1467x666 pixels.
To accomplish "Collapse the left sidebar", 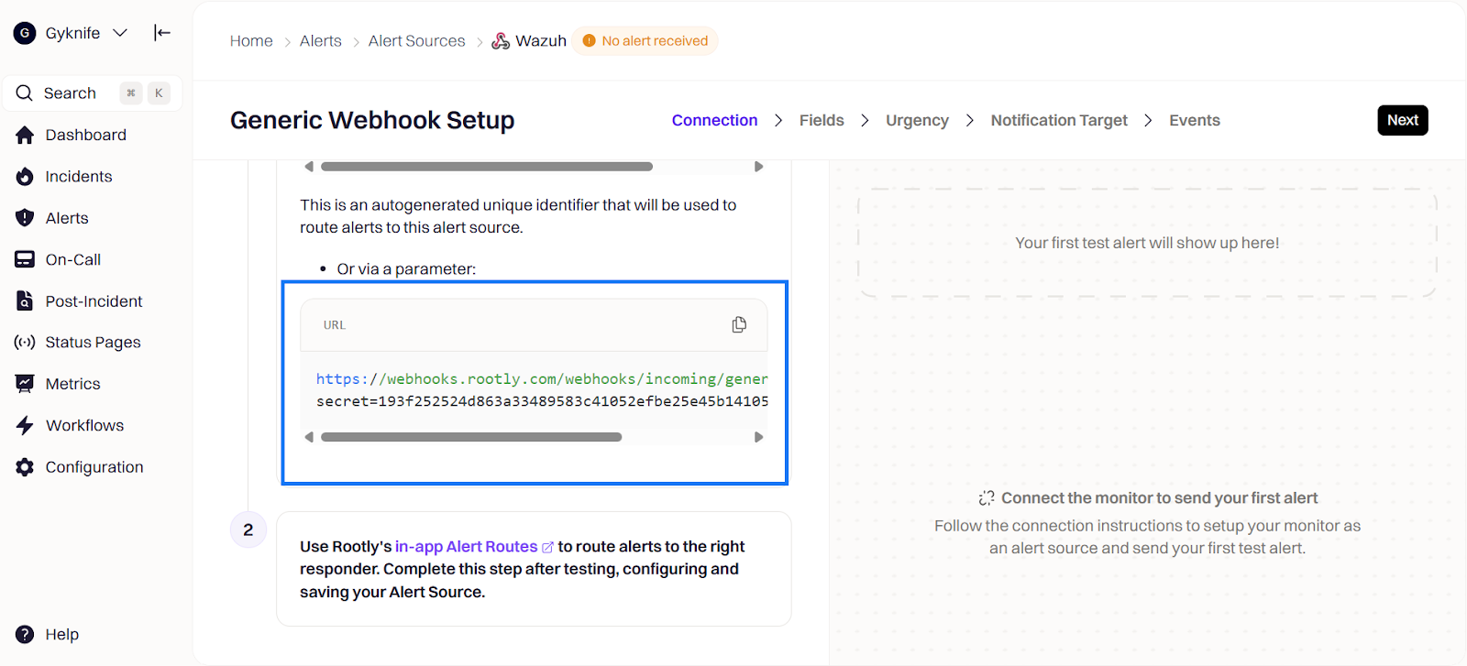I will point(162,32).
